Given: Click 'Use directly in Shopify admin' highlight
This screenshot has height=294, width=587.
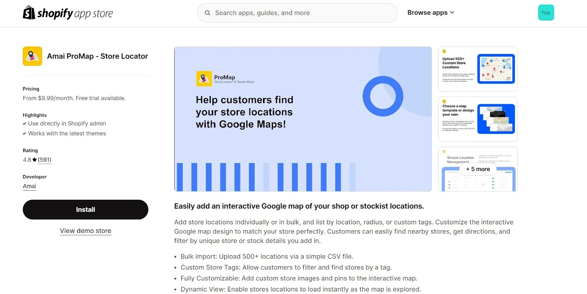Looking at the screenshot, I should tap(67, 124).
